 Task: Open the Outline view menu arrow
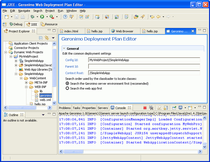(x=43, y=115)
